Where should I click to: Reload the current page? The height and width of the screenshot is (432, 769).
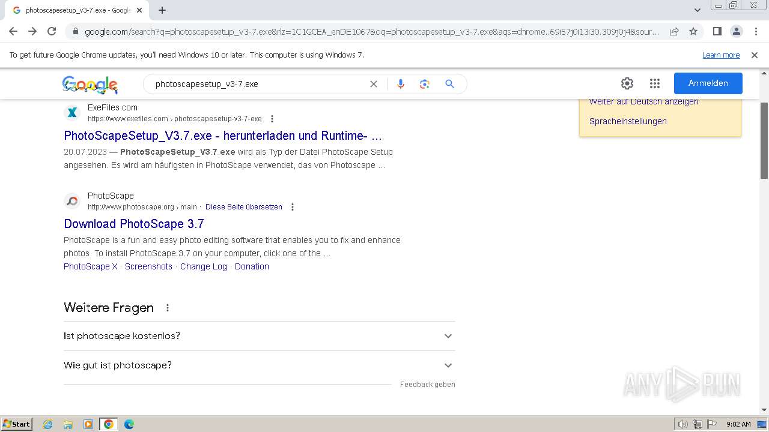(52, 31)
